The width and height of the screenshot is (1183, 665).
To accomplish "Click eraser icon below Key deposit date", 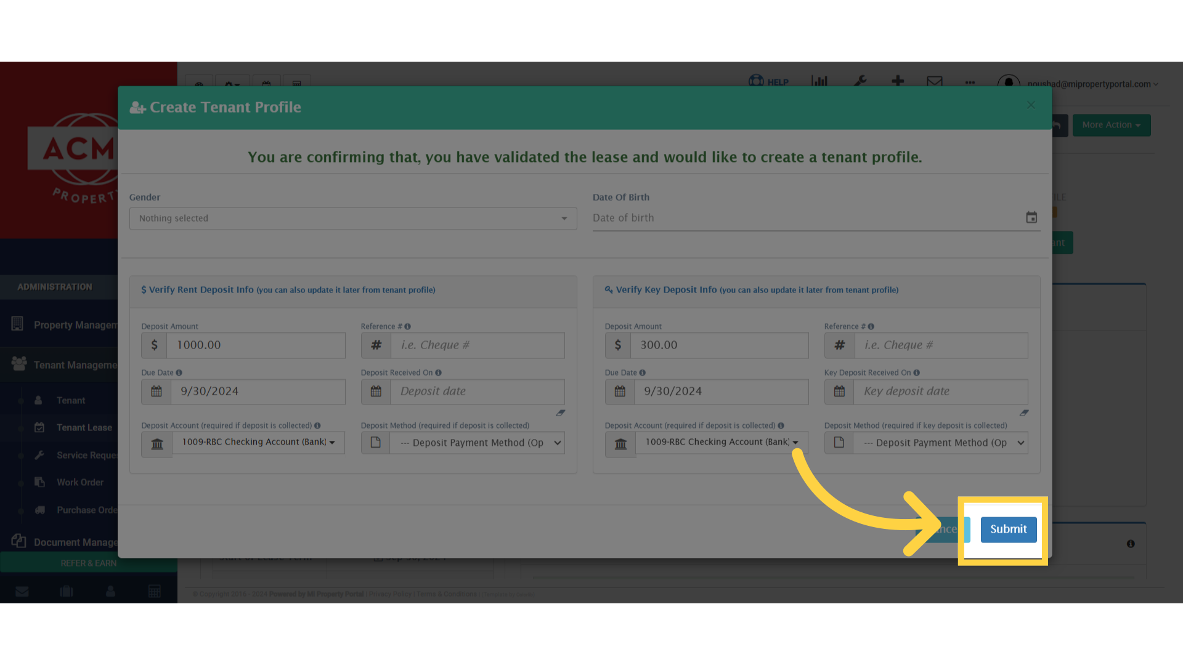I will tap(1023, 413).
